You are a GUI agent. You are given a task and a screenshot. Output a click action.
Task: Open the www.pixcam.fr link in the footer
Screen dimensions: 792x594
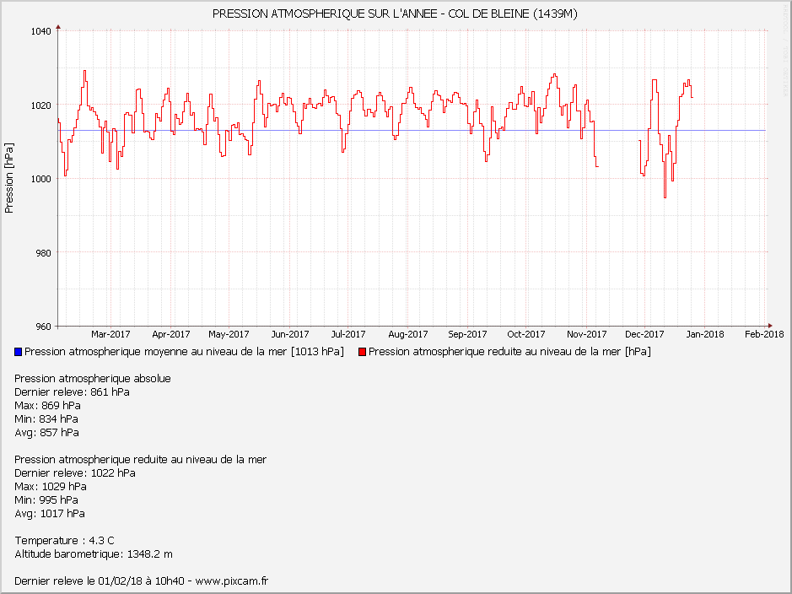[x=231, y=580]
